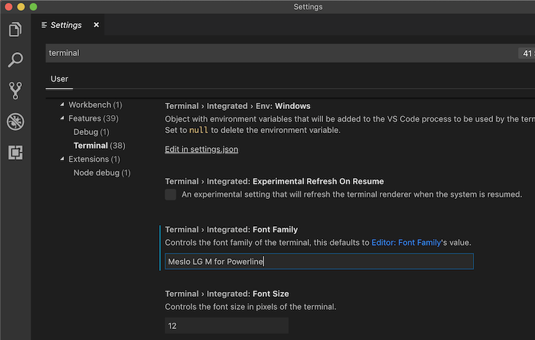
Task: Click the Settings tab file icon
Action: click(44, 25)
